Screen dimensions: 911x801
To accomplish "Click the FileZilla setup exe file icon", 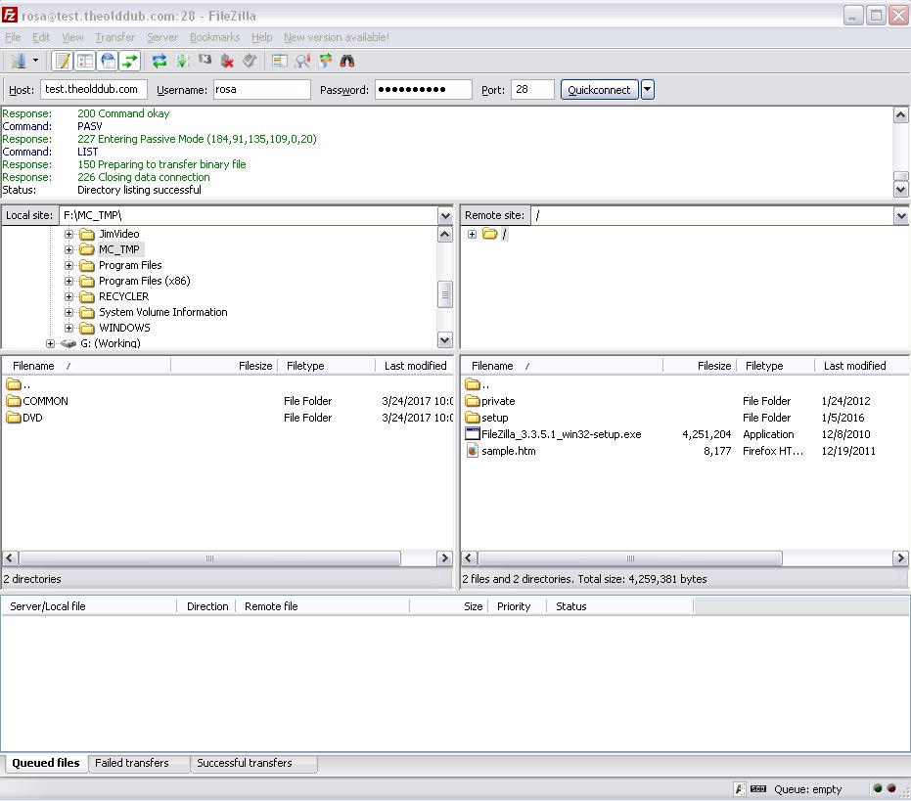I will click(473, 434).
